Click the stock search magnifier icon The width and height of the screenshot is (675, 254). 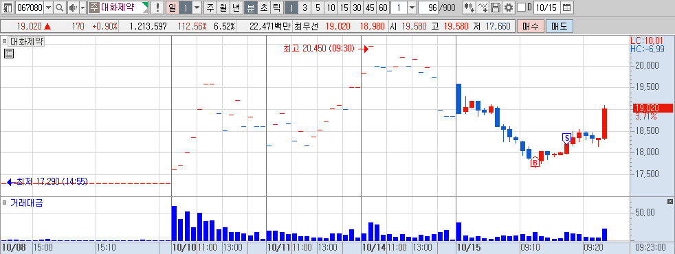coord(60,8)
